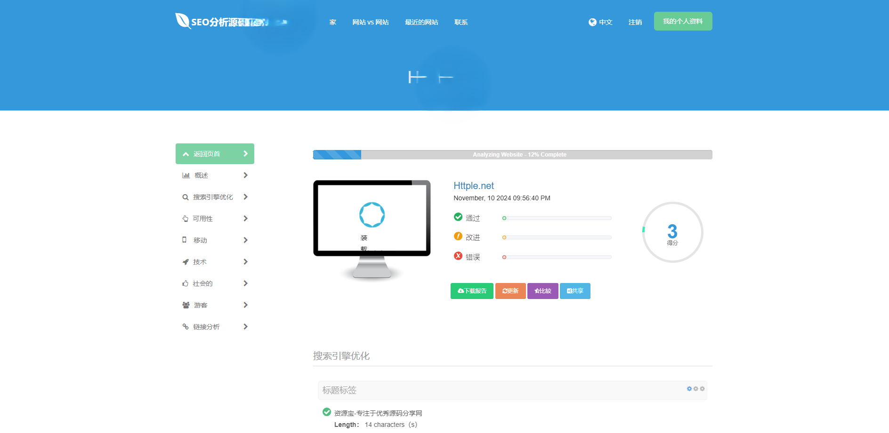Image resolution: width=889 pixels, height=433 pixels.
Task: Click the blue 共享 button
Action: pyautogui.click(x=575, y=291)
